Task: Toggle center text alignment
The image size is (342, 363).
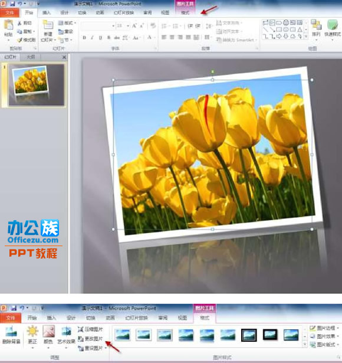Action: click(x=172, y=37)
